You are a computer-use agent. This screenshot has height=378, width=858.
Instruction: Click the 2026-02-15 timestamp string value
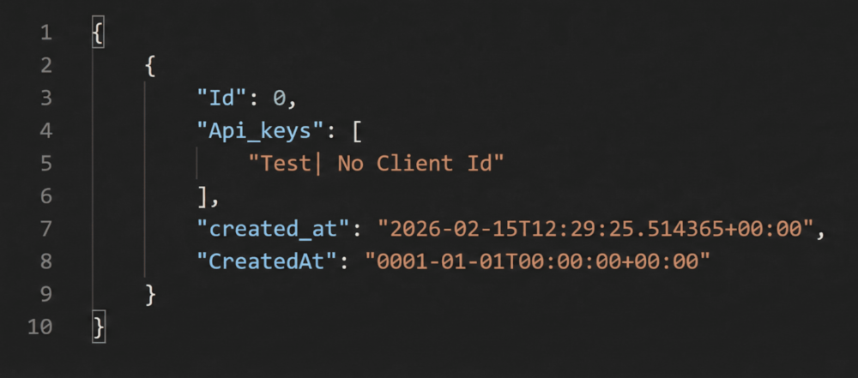click(601, 229)
